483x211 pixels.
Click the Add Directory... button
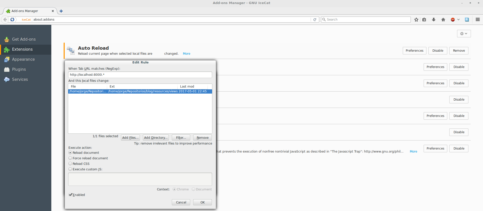tap(156, 138)
